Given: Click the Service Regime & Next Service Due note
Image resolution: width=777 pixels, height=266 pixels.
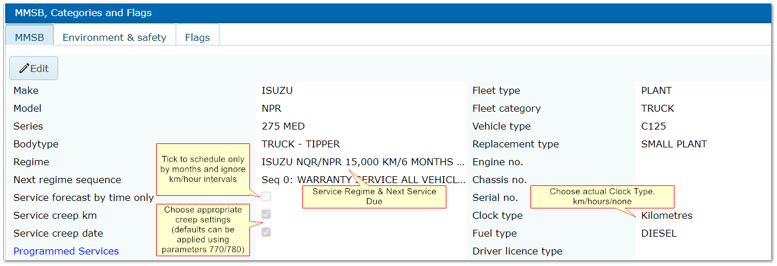Looking at the screenshot, I should coord(374,196).
